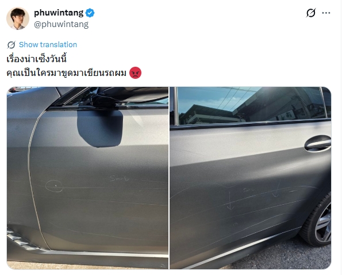Image resolution: width=342 pixels, height=275 pixels.
Task: Open the left car door photo
Action: click(x=87, y=178)
